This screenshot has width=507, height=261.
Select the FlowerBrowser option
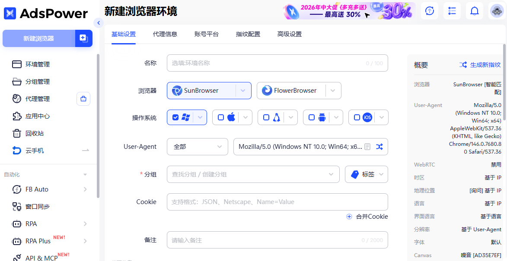[291, 91]
